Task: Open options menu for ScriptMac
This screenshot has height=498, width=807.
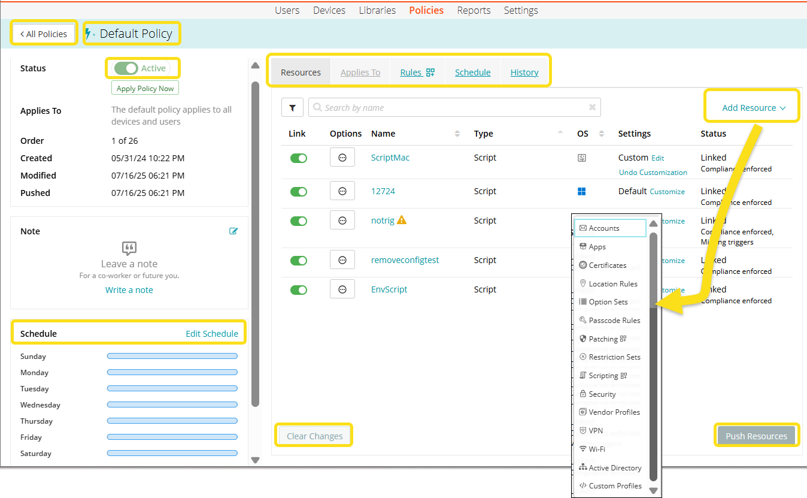Action: click(342, 158)
